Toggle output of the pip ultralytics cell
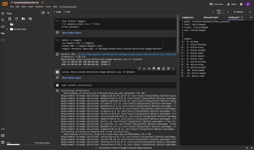The image size is (254, 150). click(x=57, y=91)
